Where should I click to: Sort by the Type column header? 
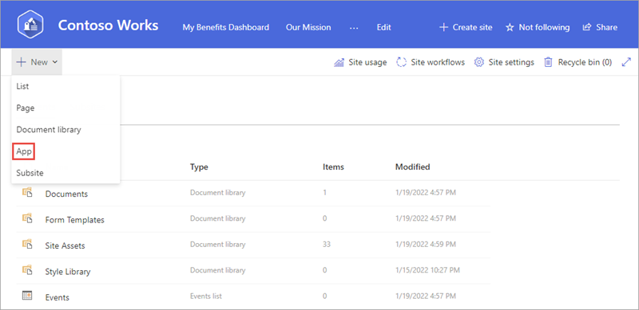[x=199, y=167]
